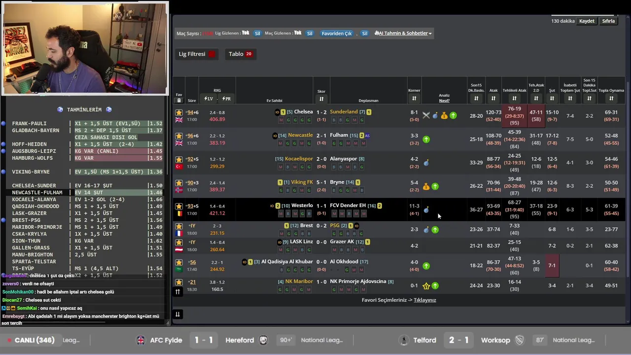Sort by Tehlikeli Atak column
The width and height of the screenshot is (631, 355).
(x=514, y=99)
